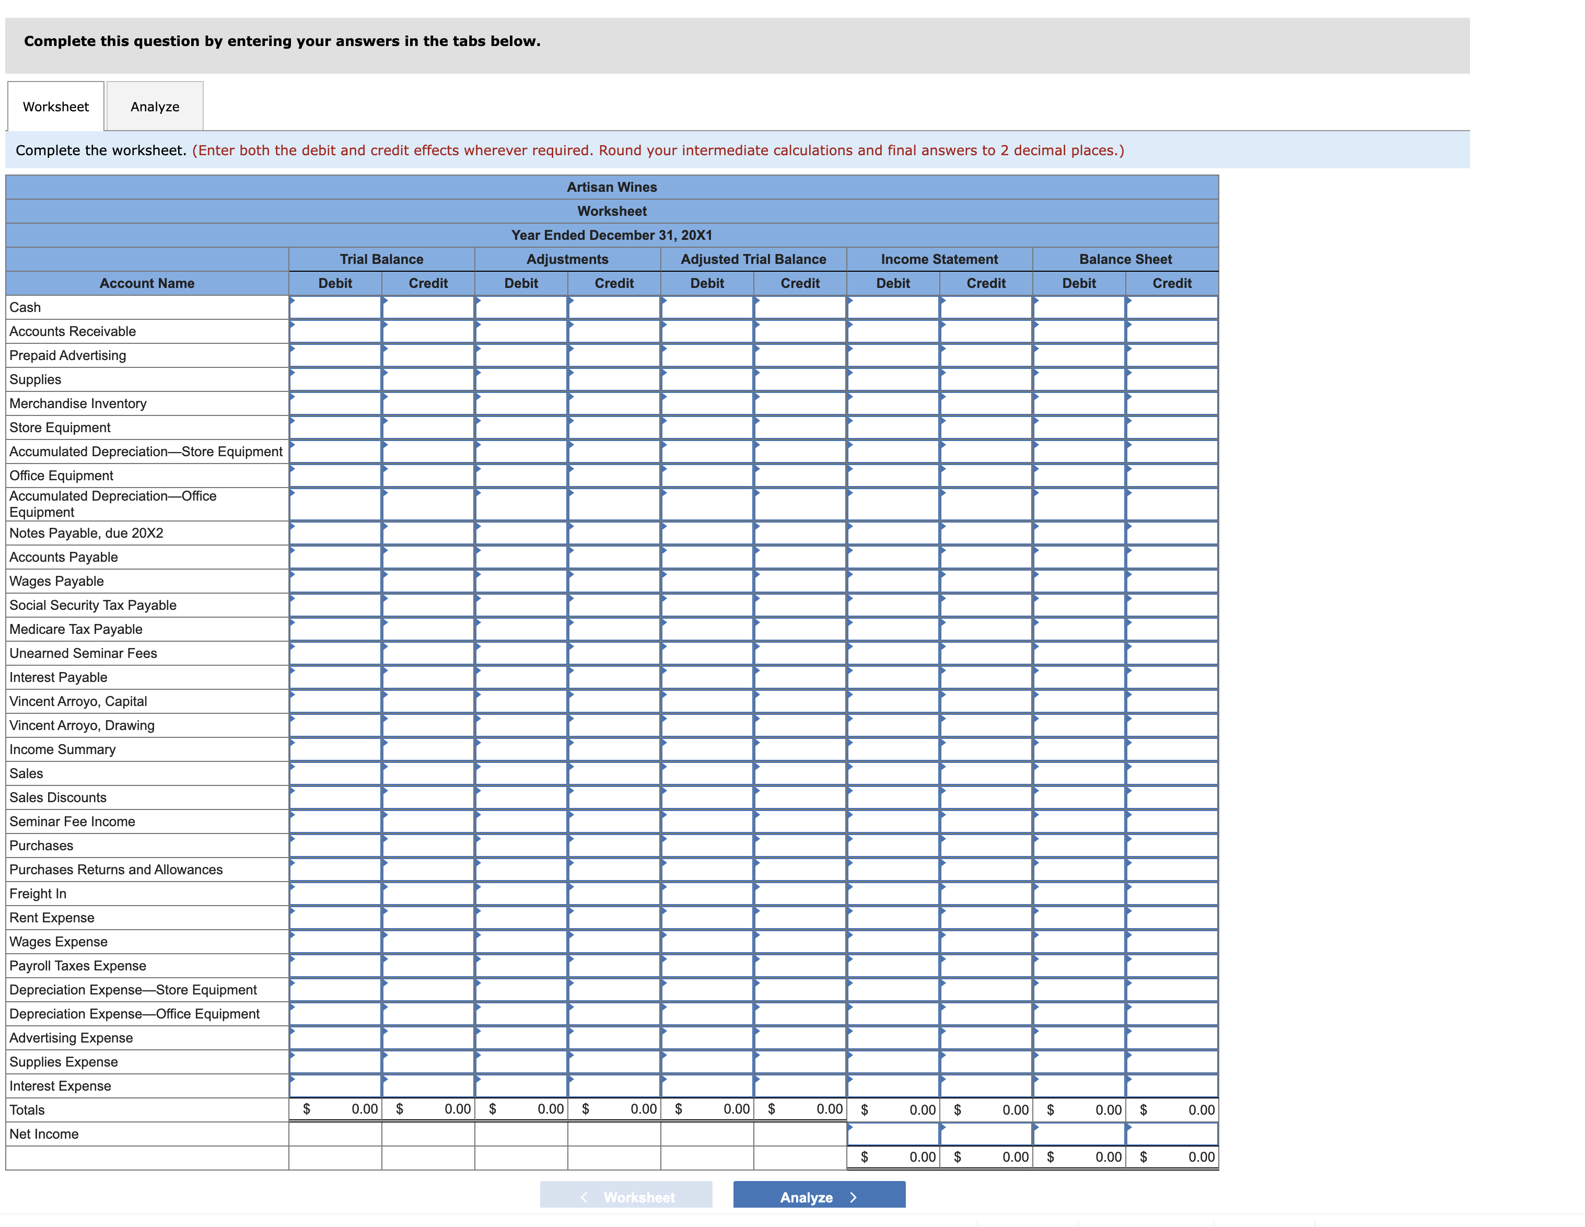Select Vincent Arroyo, Drawing Balance Sheet Debit
The height and width of the screenshot is (1227, 1585).
(x=1079, y=725)
